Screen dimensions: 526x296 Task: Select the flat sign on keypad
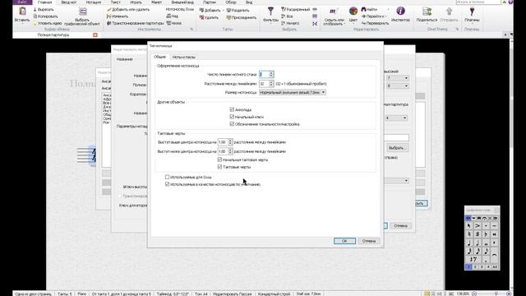[x=486, y=234]
